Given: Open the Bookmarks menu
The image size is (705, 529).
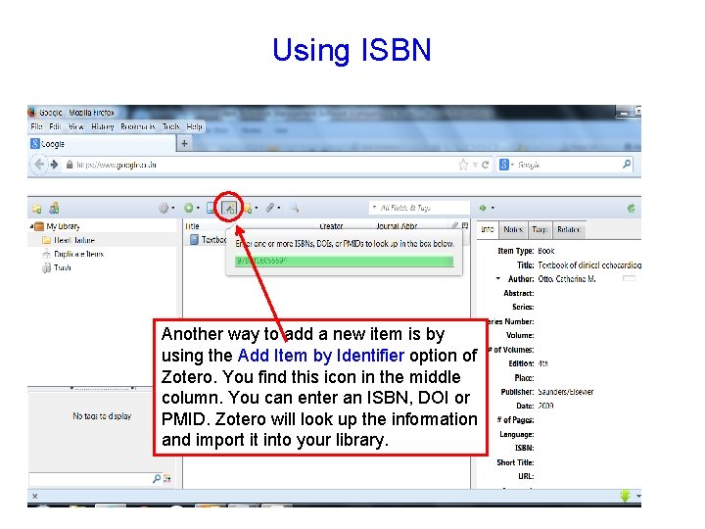Looking at the screenshot, I should [x=138, y=126].
